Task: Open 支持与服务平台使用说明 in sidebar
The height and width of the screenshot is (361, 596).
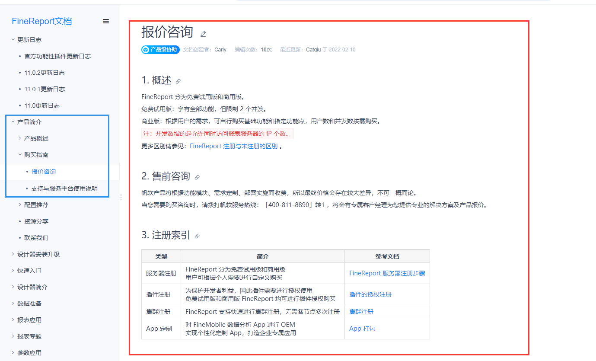Action: 64,188
